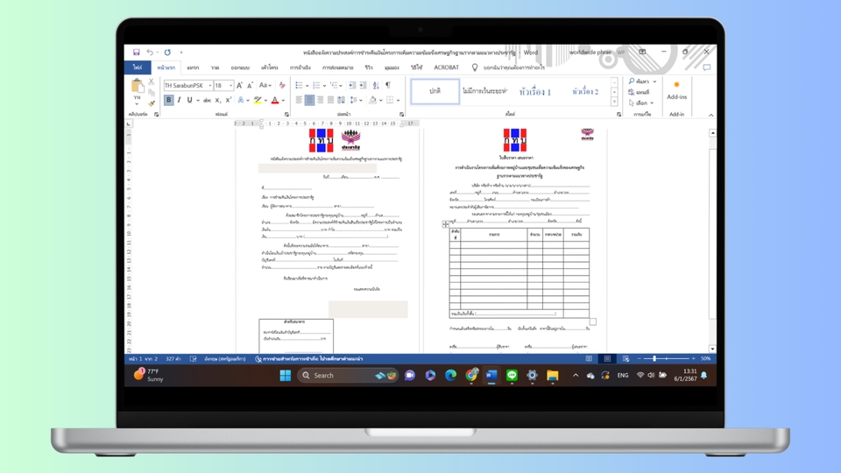Screen dimensions: 841x473
Task: Toggle show paragraph marks pilcrow
Action: click(388, 85)
